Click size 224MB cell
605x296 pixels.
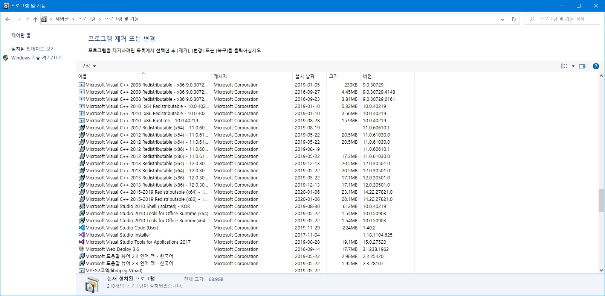click(x=350, y=228)
